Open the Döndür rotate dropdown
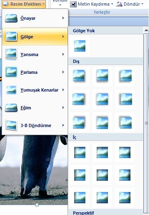 coord(130,4)
